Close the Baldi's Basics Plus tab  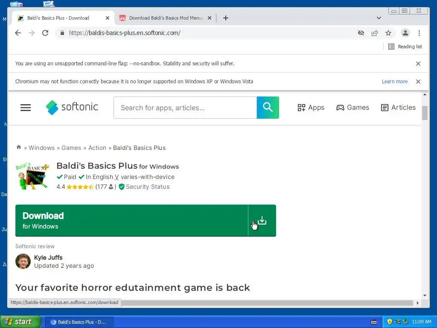pos(108,18)
